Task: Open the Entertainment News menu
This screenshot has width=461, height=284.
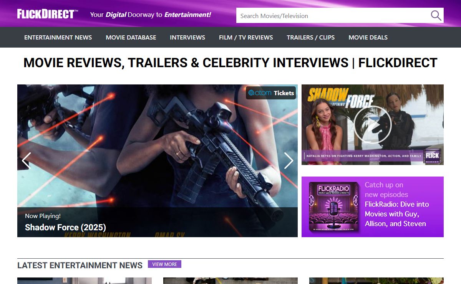Action: point(58,37)
